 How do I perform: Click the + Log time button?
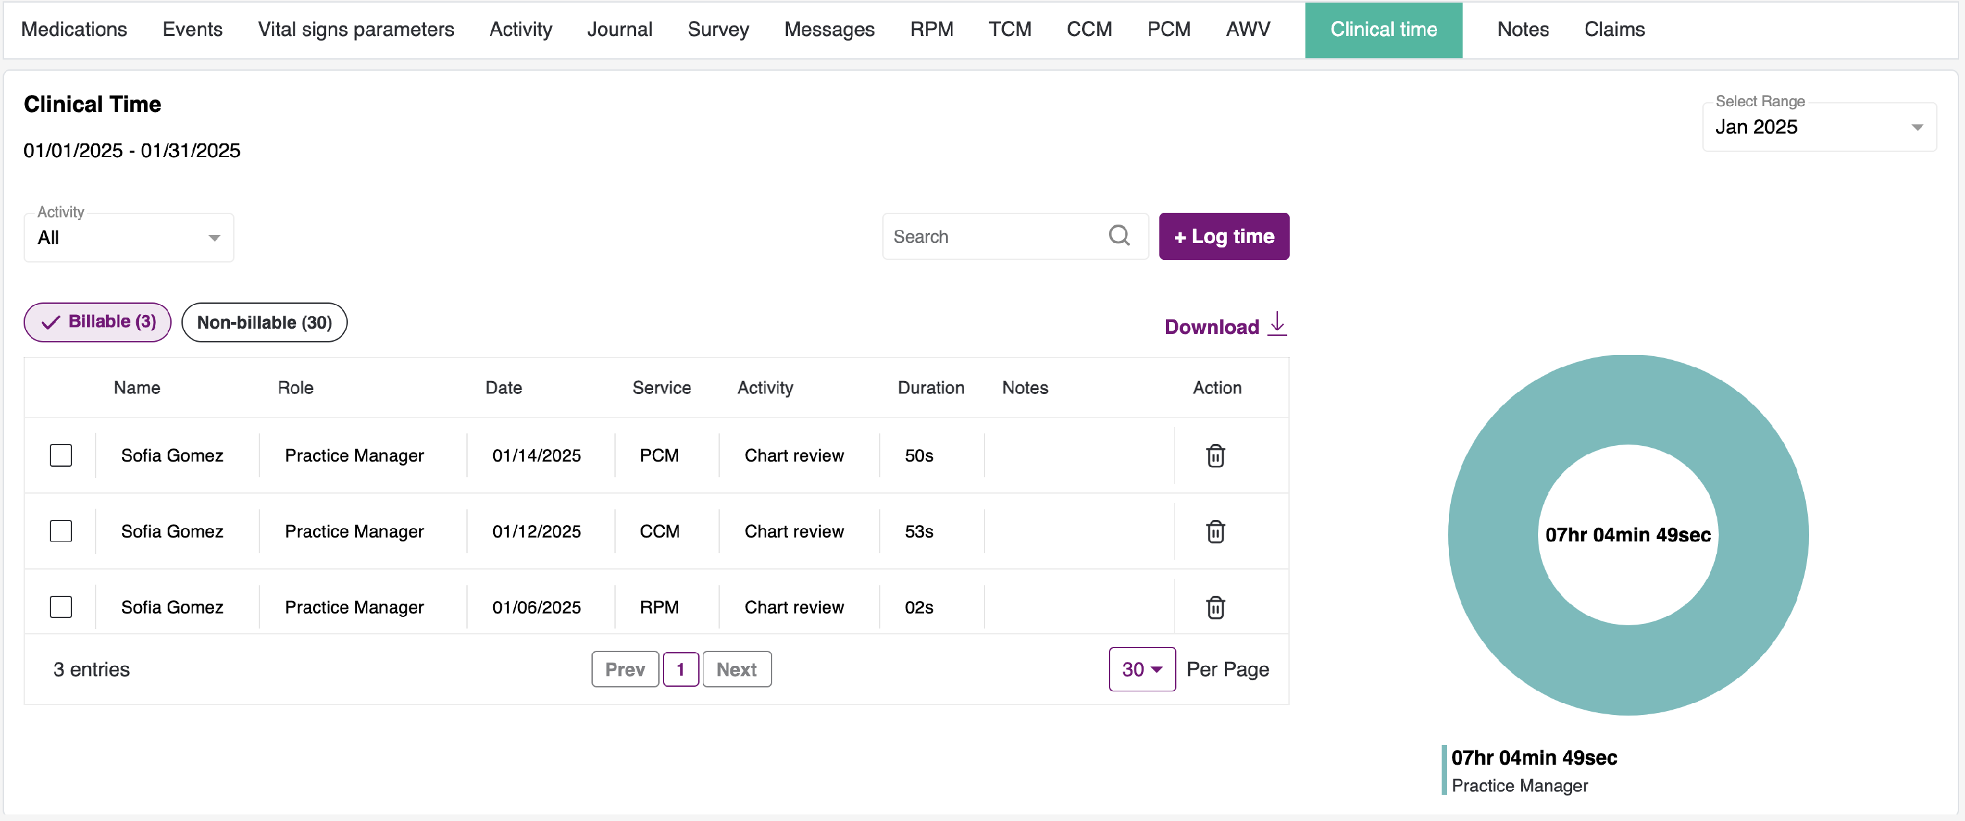click(1224, 236)
